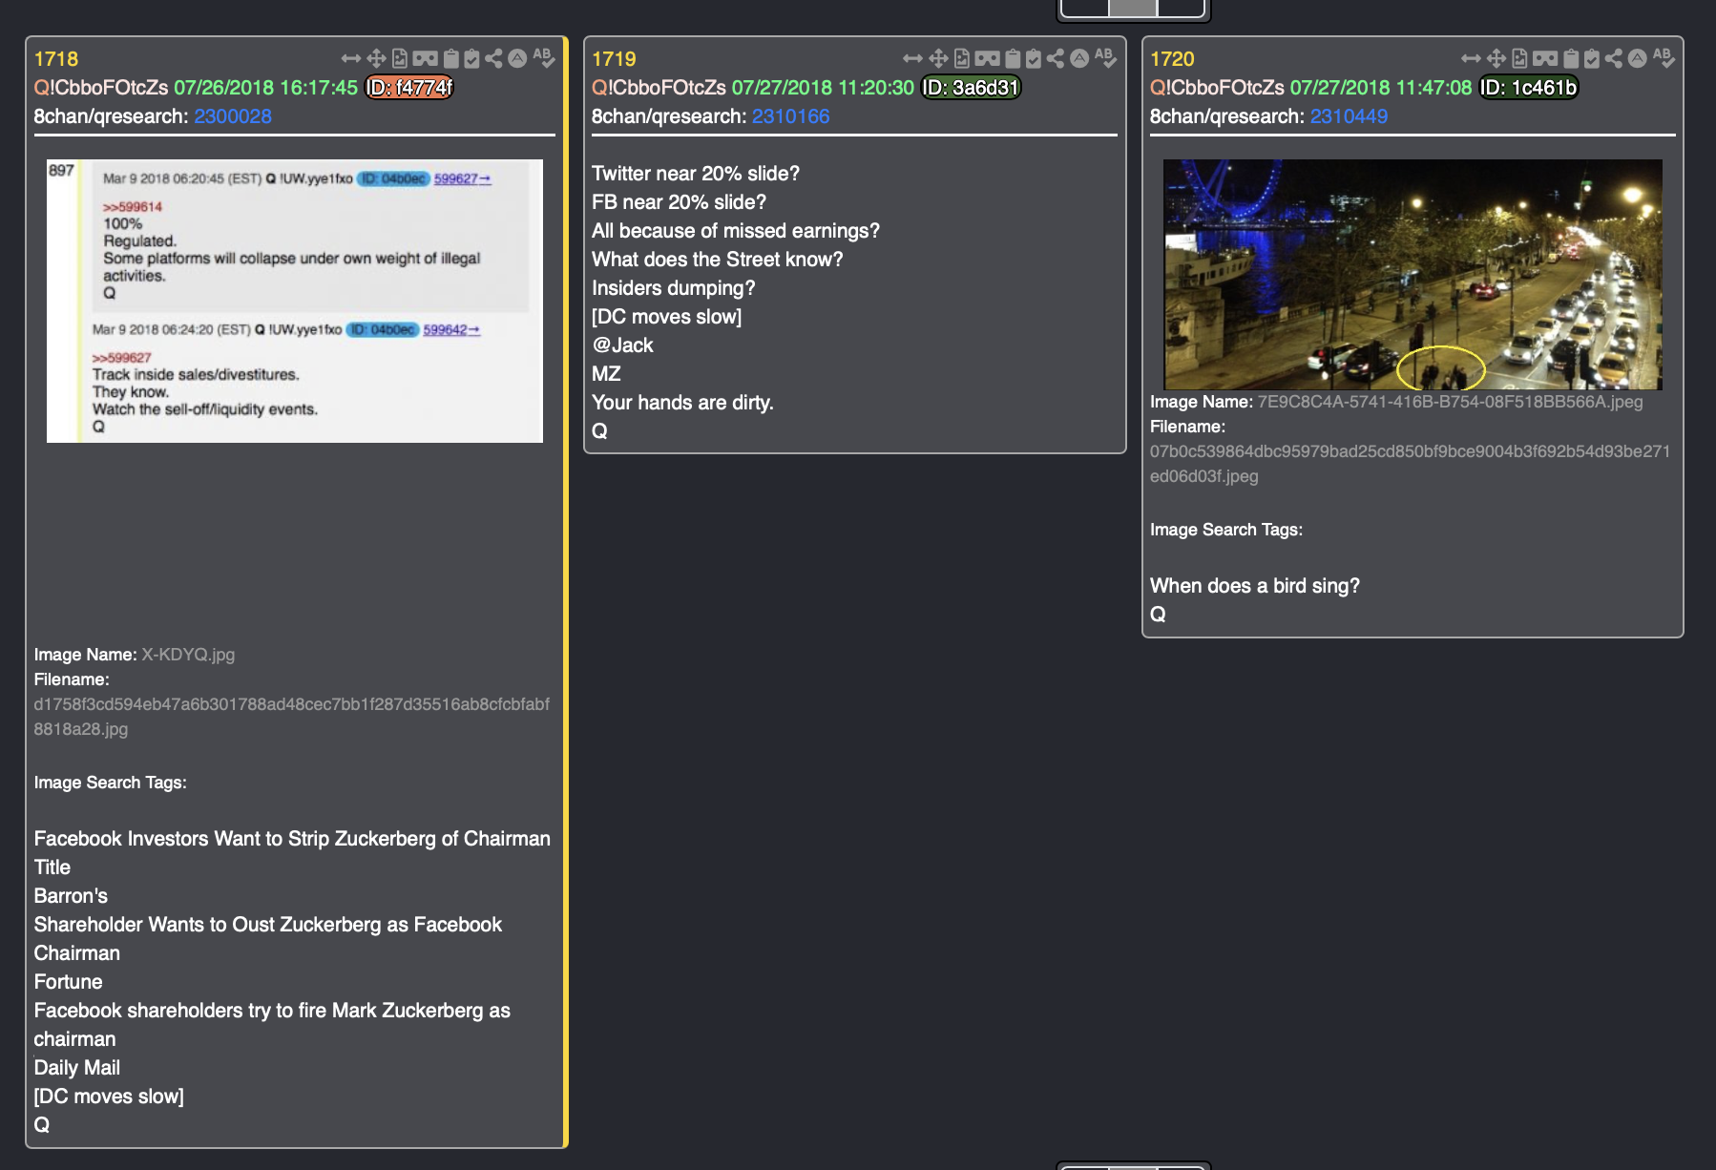Screen dimensions: 1716x1170
Task: Toggle the AB spellcheck icon on post 1719
Action: (1105, 58)
